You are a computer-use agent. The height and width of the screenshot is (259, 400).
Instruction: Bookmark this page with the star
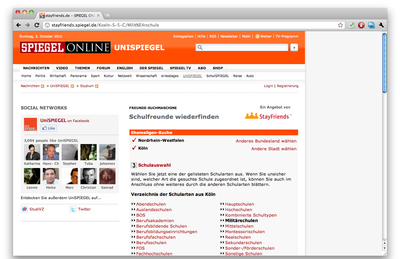point(340,25)
